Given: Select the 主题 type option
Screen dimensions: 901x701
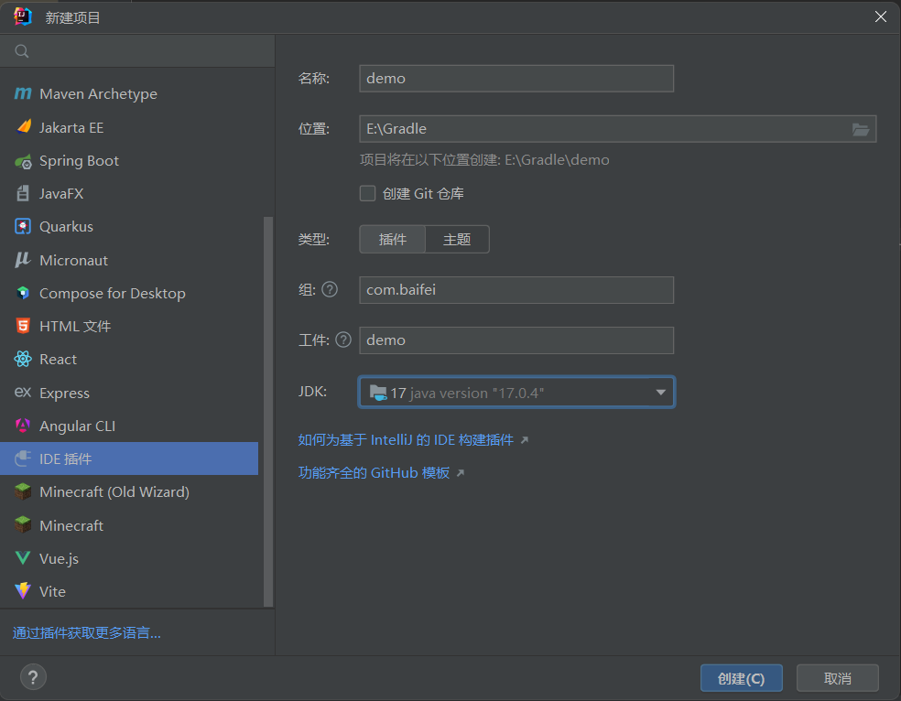Looking at the screenshot, I should pos(458,240).
